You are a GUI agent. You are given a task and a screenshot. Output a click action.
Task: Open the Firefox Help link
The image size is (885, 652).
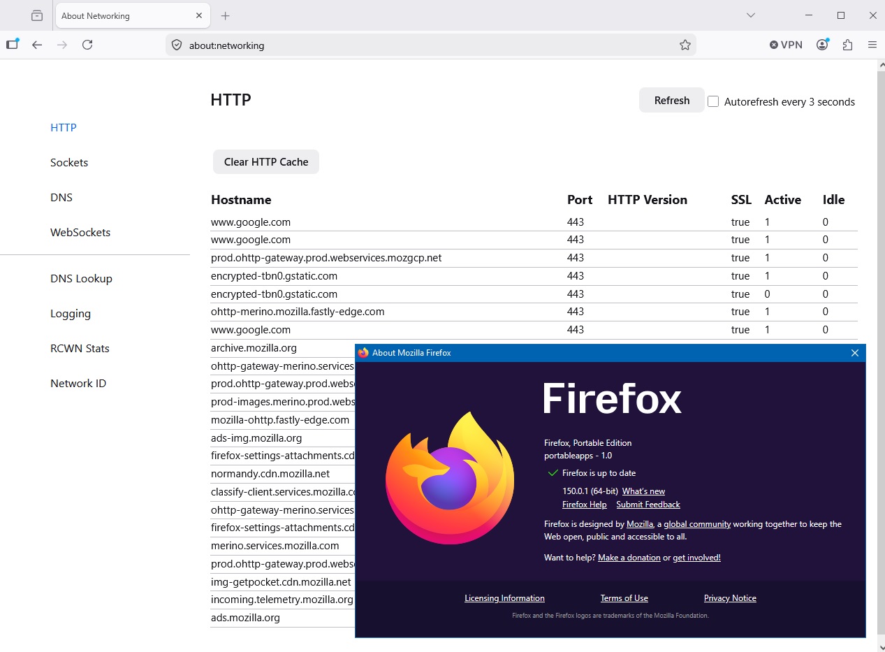point(585,505)
